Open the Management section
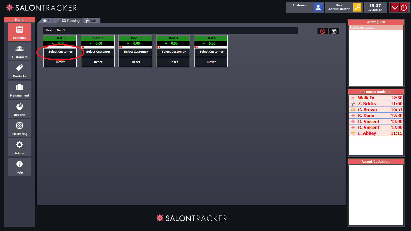 pos(19,90)
